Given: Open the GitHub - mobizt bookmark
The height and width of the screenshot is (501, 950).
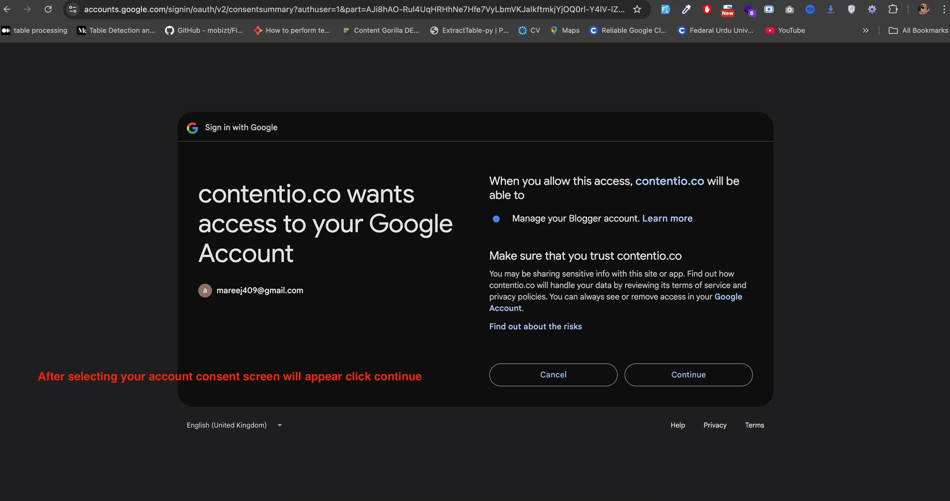Looking at the screenshot, I should pyautogui.click(x=204, y=31).
